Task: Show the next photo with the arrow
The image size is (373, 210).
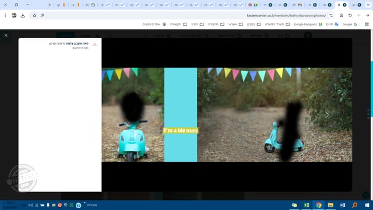Action: pos(327,115)
